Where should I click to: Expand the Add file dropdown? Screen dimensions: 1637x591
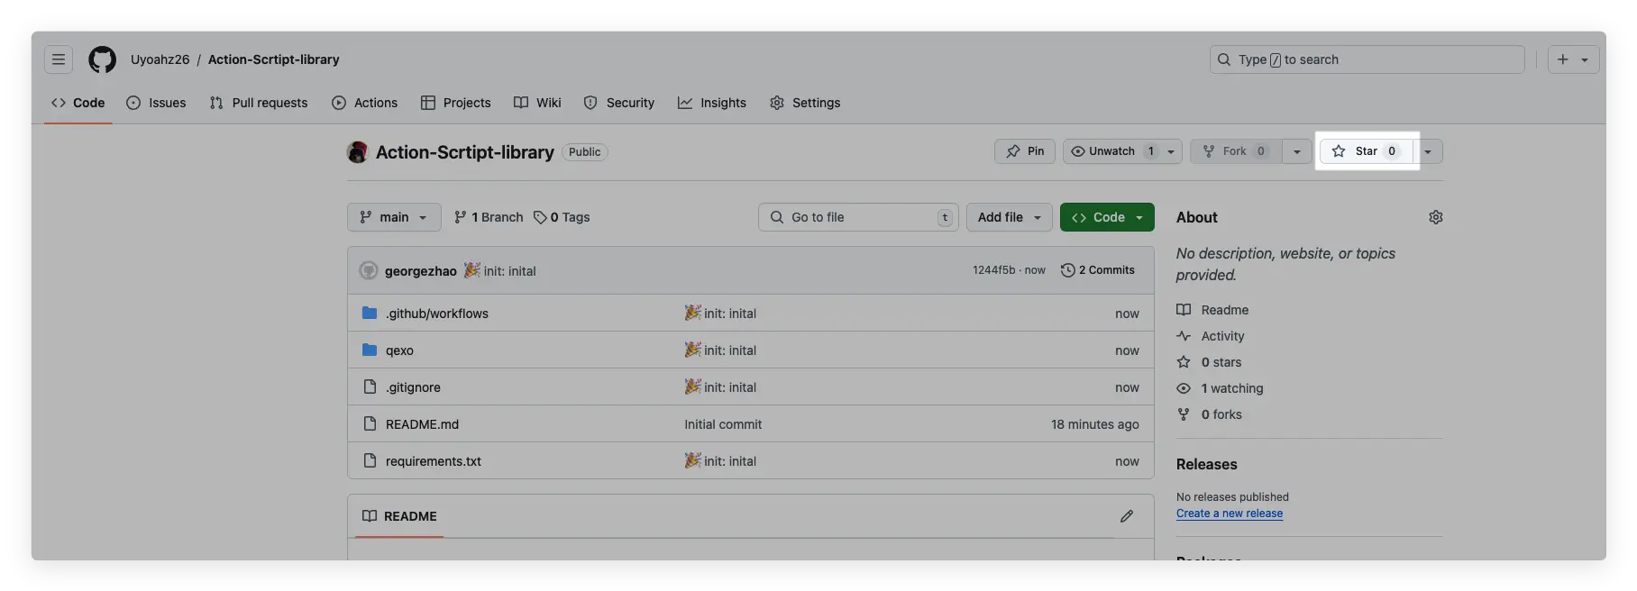(x=1010, y=217)
